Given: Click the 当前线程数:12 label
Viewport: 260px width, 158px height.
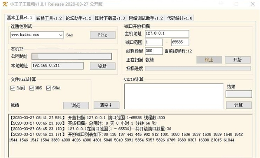Looking at the screenshot, I should [178, 51].
